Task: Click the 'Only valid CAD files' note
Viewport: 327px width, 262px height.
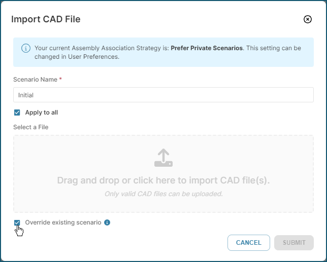Action: (x=163, y=194)
